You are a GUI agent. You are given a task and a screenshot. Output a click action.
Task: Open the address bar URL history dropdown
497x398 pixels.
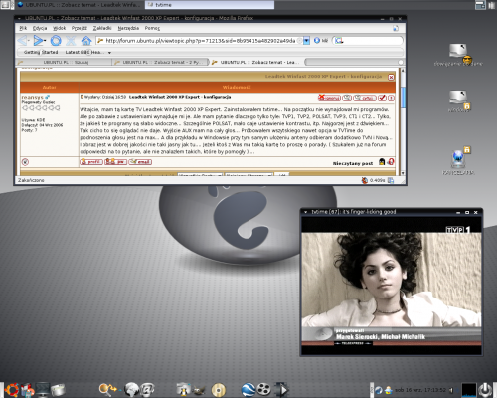coord(306,41)
